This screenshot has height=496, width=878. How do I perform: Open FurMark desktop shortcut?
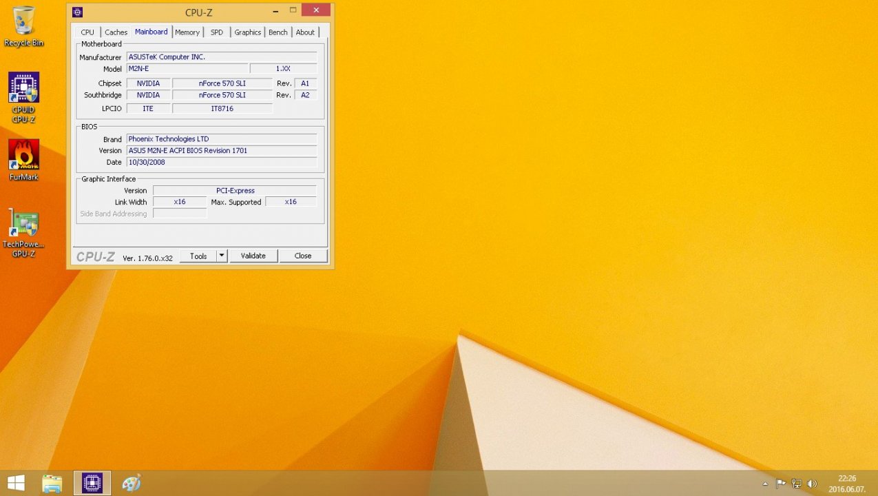point(23,161)
